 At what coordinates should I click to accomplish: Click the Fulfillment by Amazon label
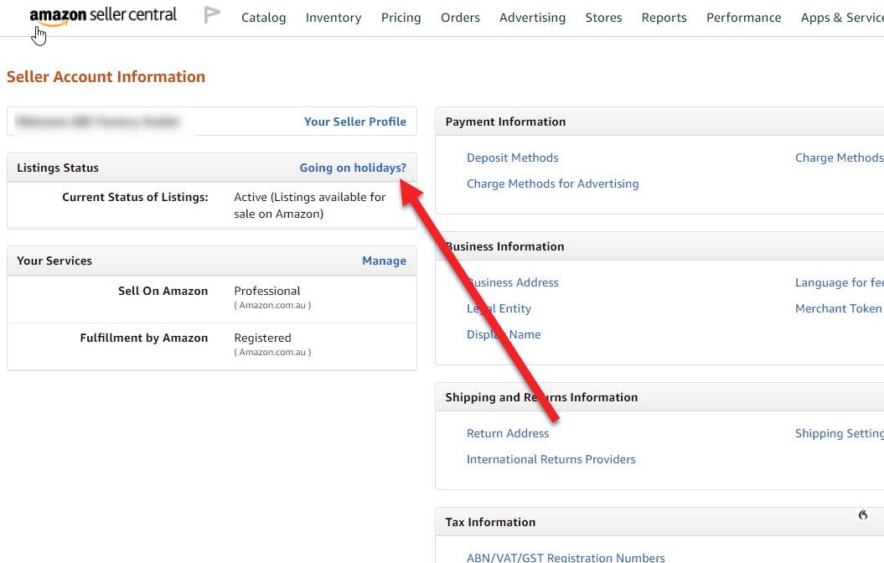[x=144, y=338]
